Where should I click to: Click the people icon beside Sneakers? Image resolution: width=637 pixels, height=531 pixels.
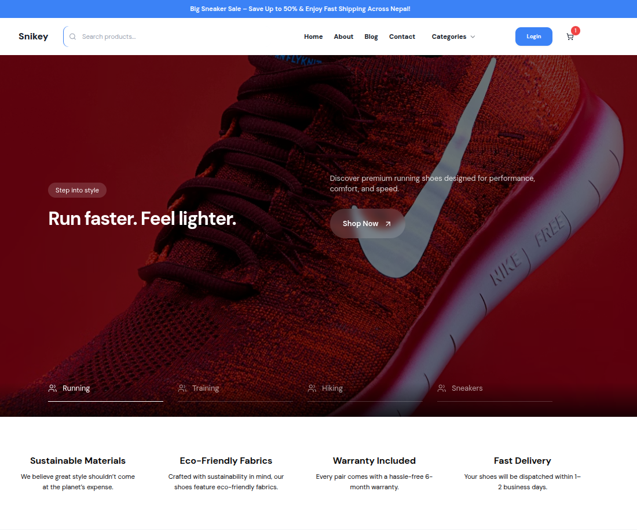[442, 388]
